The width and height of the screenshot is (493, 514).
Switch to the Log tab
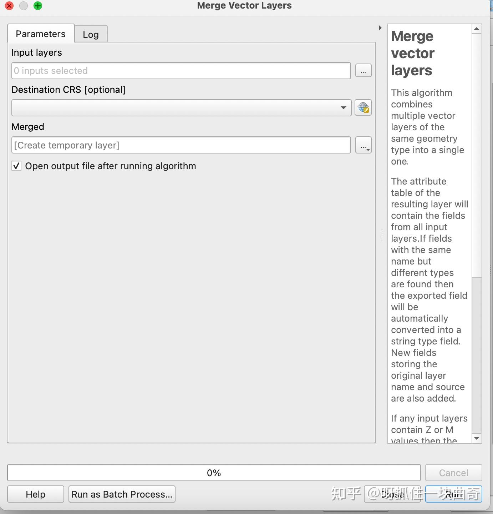click(91, 34)
